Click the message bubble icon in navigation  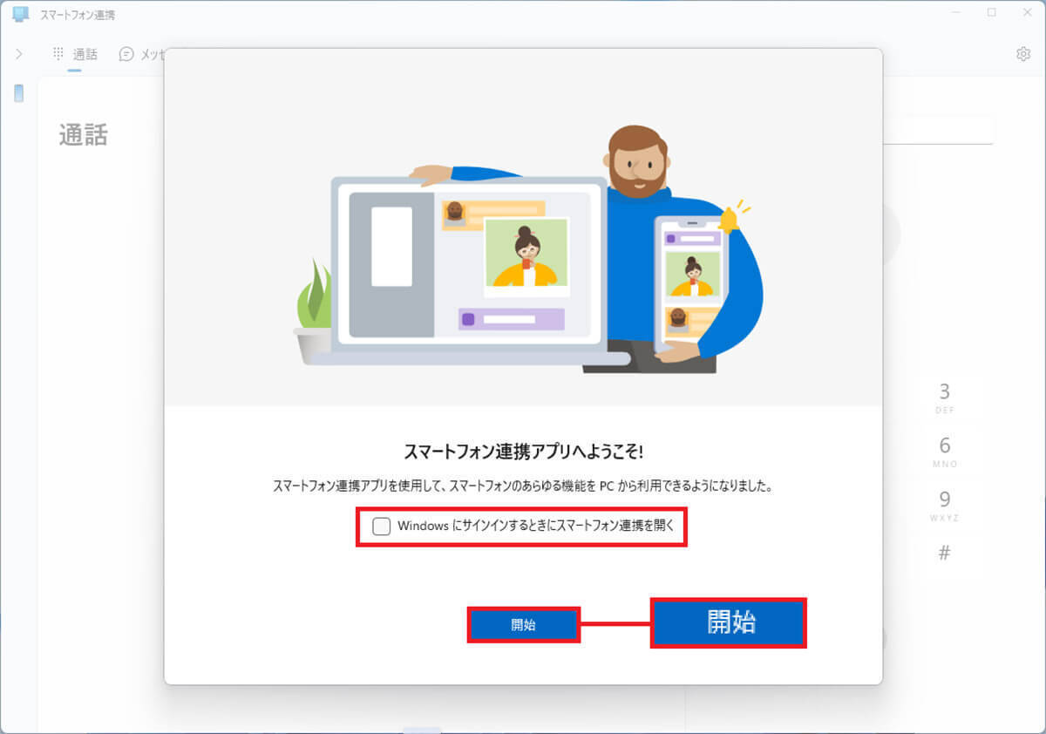(126, 54)
